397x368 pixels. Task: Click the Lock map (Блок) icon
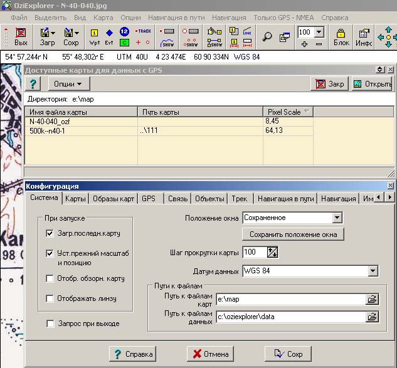tap(341, 36)
